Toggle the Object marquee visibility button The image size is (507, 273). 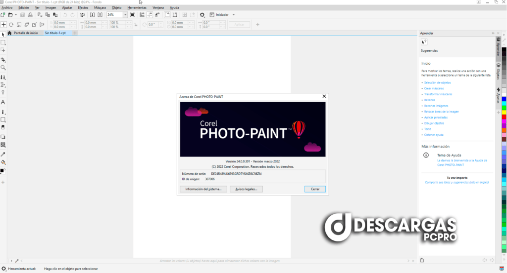175,15
